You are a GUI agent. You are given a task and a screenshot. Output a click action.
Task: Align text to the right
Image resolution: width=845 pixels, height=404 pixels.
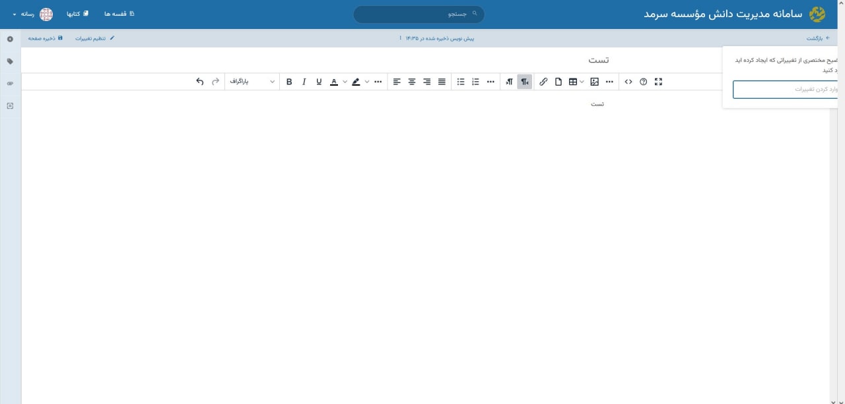[427, 82]
